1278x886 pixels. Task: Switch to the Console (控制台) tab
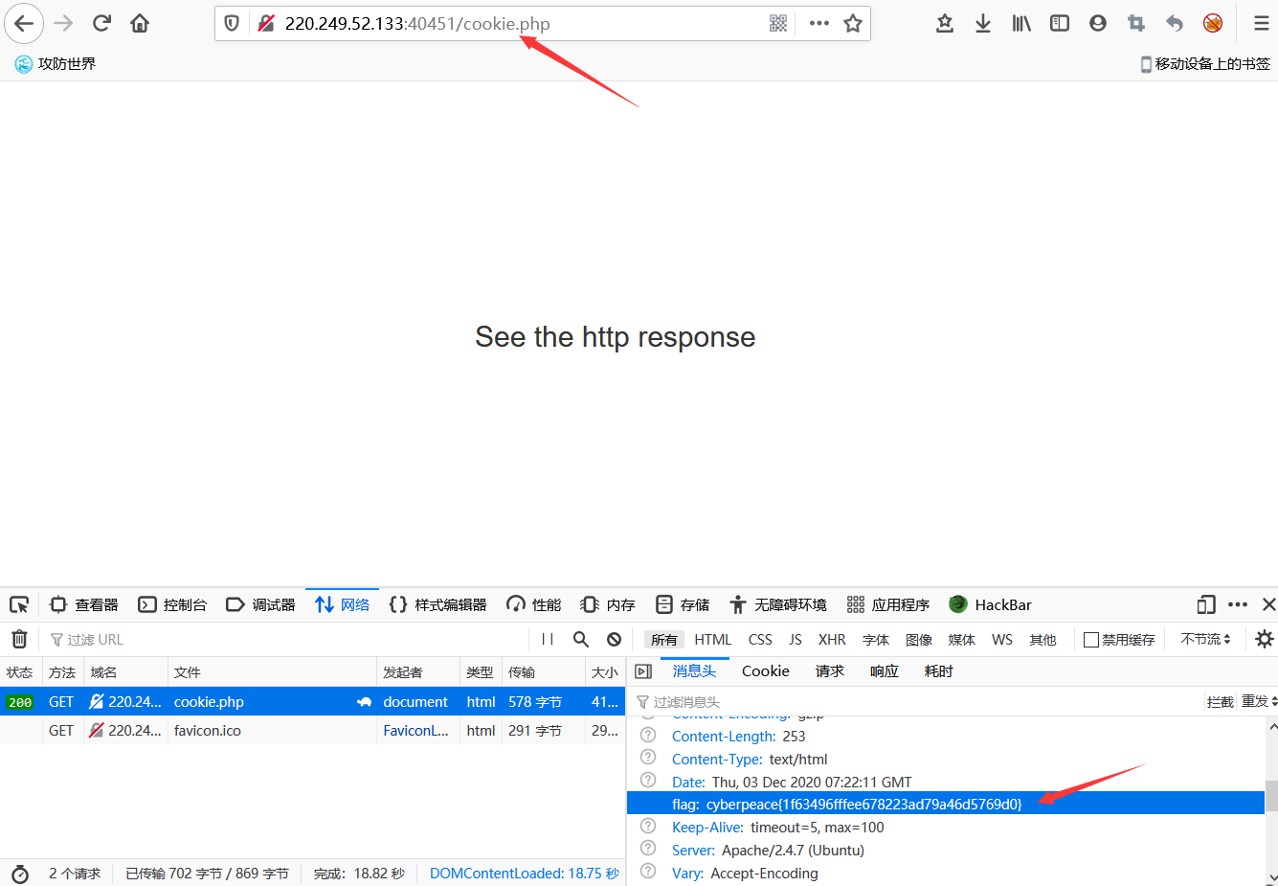point(172,604)
